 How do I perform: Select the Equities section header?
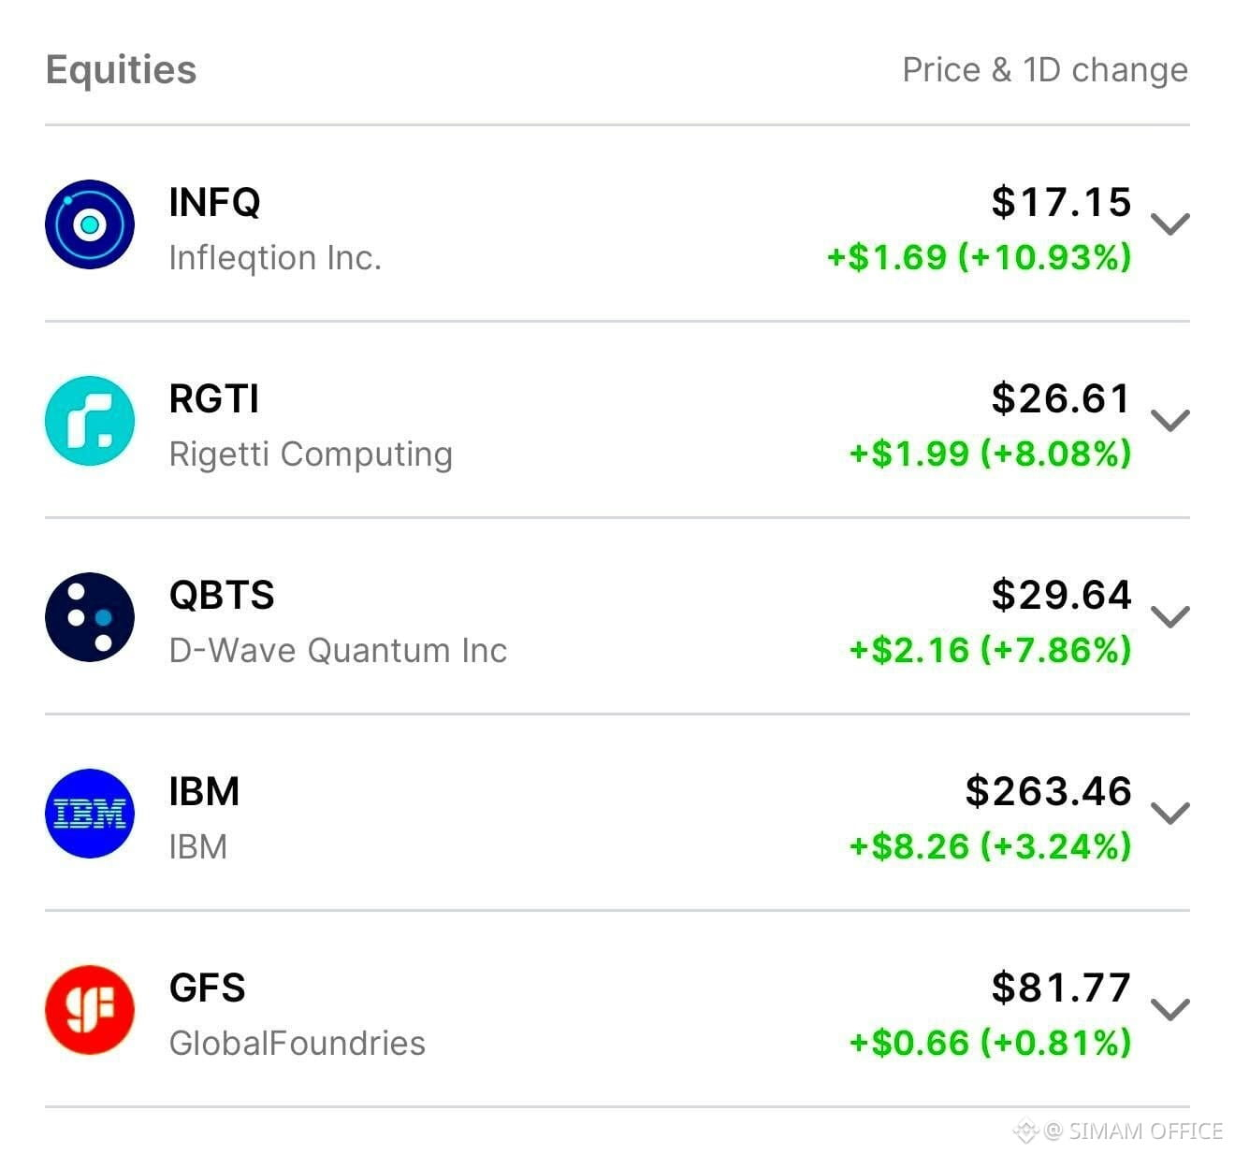(121, 70)
